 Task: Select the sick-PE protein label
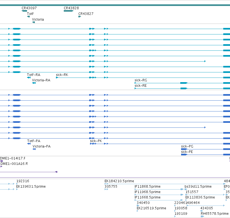[187, 152]
